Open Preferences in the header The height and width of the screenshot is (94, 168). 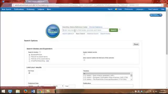coord(129,9)
